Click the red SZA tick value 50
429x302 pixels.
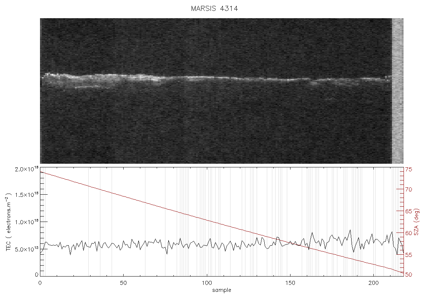point(409,275)
